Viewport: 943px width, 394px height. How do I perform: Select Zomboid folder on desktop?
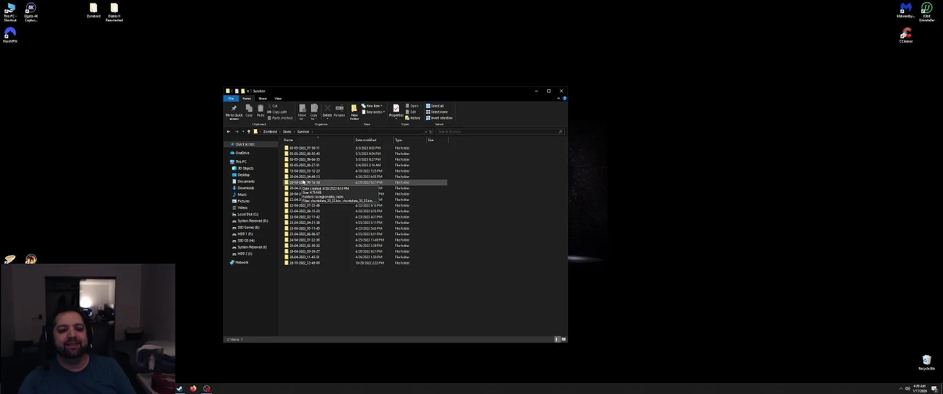93,11
